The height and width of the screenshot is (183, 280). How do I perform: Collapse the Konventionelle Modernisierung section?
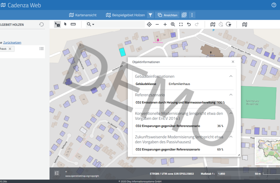(231, 114)
